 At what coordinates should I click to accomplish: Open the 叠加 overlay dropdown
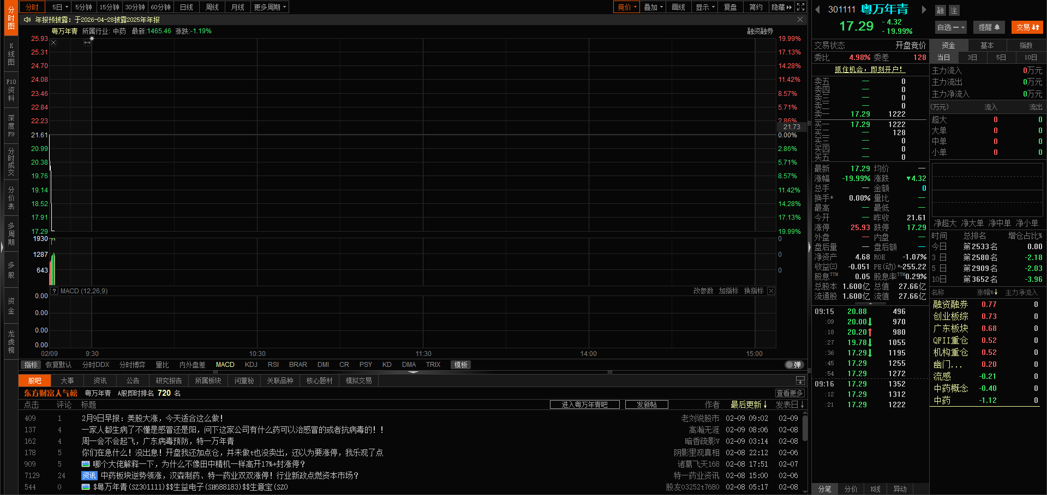(653, 7)
